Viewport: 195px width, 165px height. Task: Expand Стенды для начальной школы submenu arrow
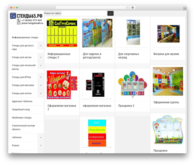41,66
